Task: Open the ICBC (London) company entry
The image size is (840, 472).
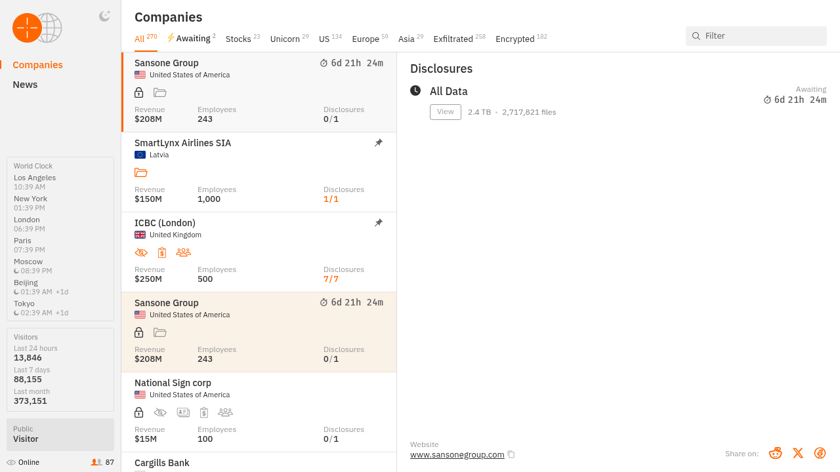Action: click(x=259, y=252)
